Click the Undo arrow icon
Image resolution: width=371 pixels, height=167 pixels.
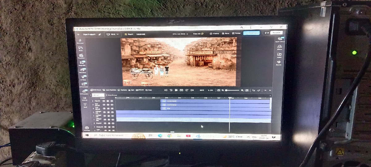coord(254,90)
